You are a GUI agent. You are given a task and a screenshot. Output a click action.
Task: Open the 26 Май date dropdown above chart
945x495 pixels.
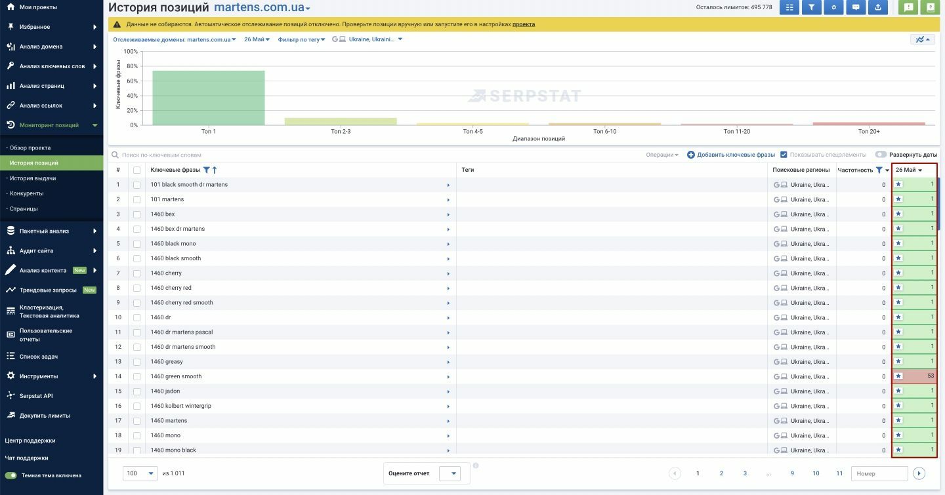pyautogui.click(x=257, y=39)
